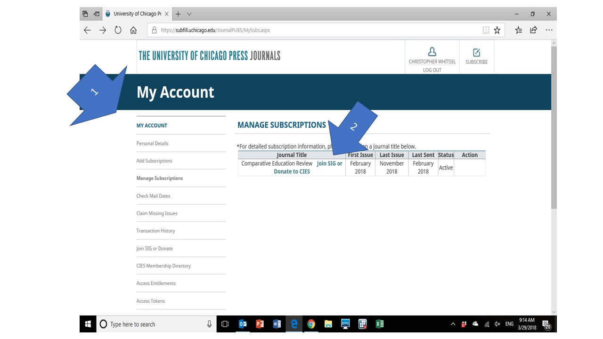The width and height of the screenshot is (603, 339).
Task: Open CIES Membership Directory link
Action: click(163, 266)
